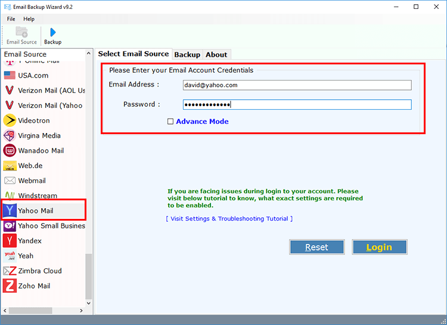Viewport: 447px width, 325px height.
Task: Click the sidebar horizontal scroll right arrow
Action: 82,311
